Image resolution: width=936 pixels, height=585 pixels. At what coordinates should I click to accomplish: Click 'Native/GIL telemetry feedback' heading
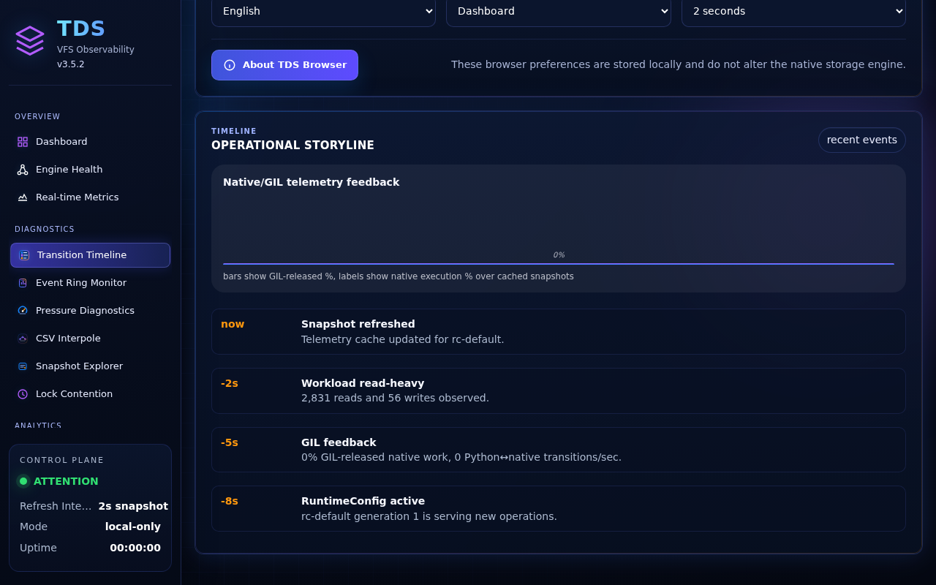pos(312,182)
